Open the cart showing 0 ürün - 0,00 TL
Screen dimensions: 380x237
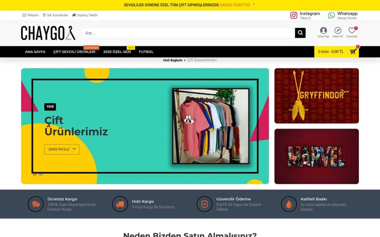pos(336,52)
